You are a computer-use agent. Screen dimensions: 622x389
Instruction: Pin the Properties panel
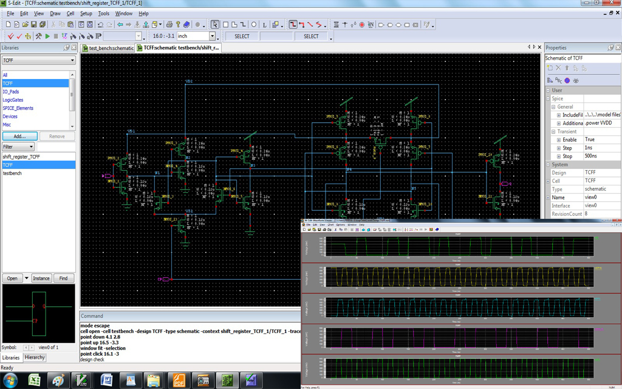(610, 47)
